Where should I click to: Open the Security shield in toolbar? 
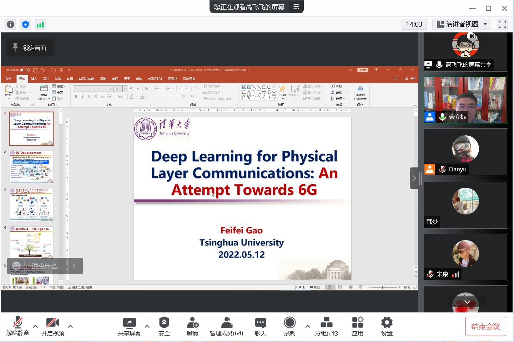point(164,326)
